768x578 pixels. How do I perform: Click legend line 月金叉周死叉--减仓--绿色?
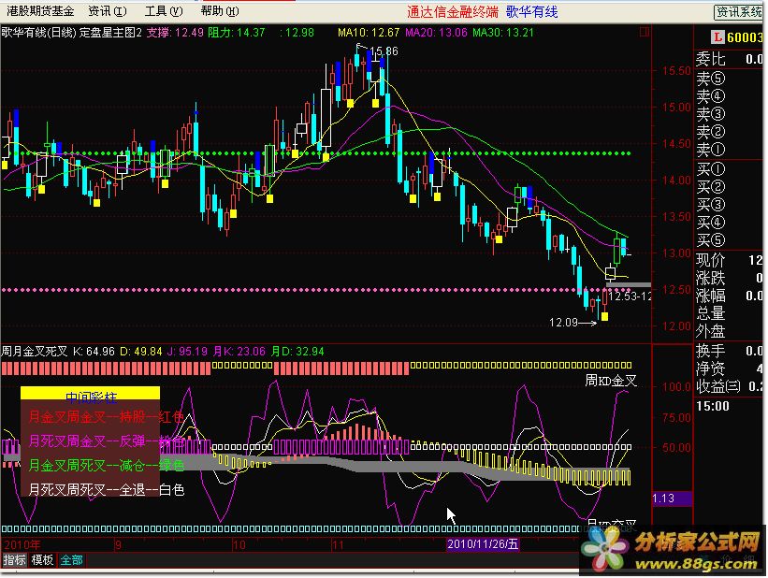pos(106,466)
